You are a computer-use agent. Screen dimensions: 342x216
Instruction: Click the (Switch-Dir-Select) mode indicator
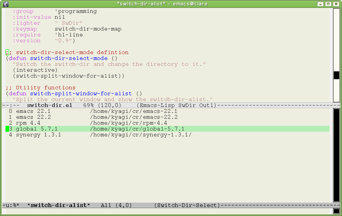[187, 205]
